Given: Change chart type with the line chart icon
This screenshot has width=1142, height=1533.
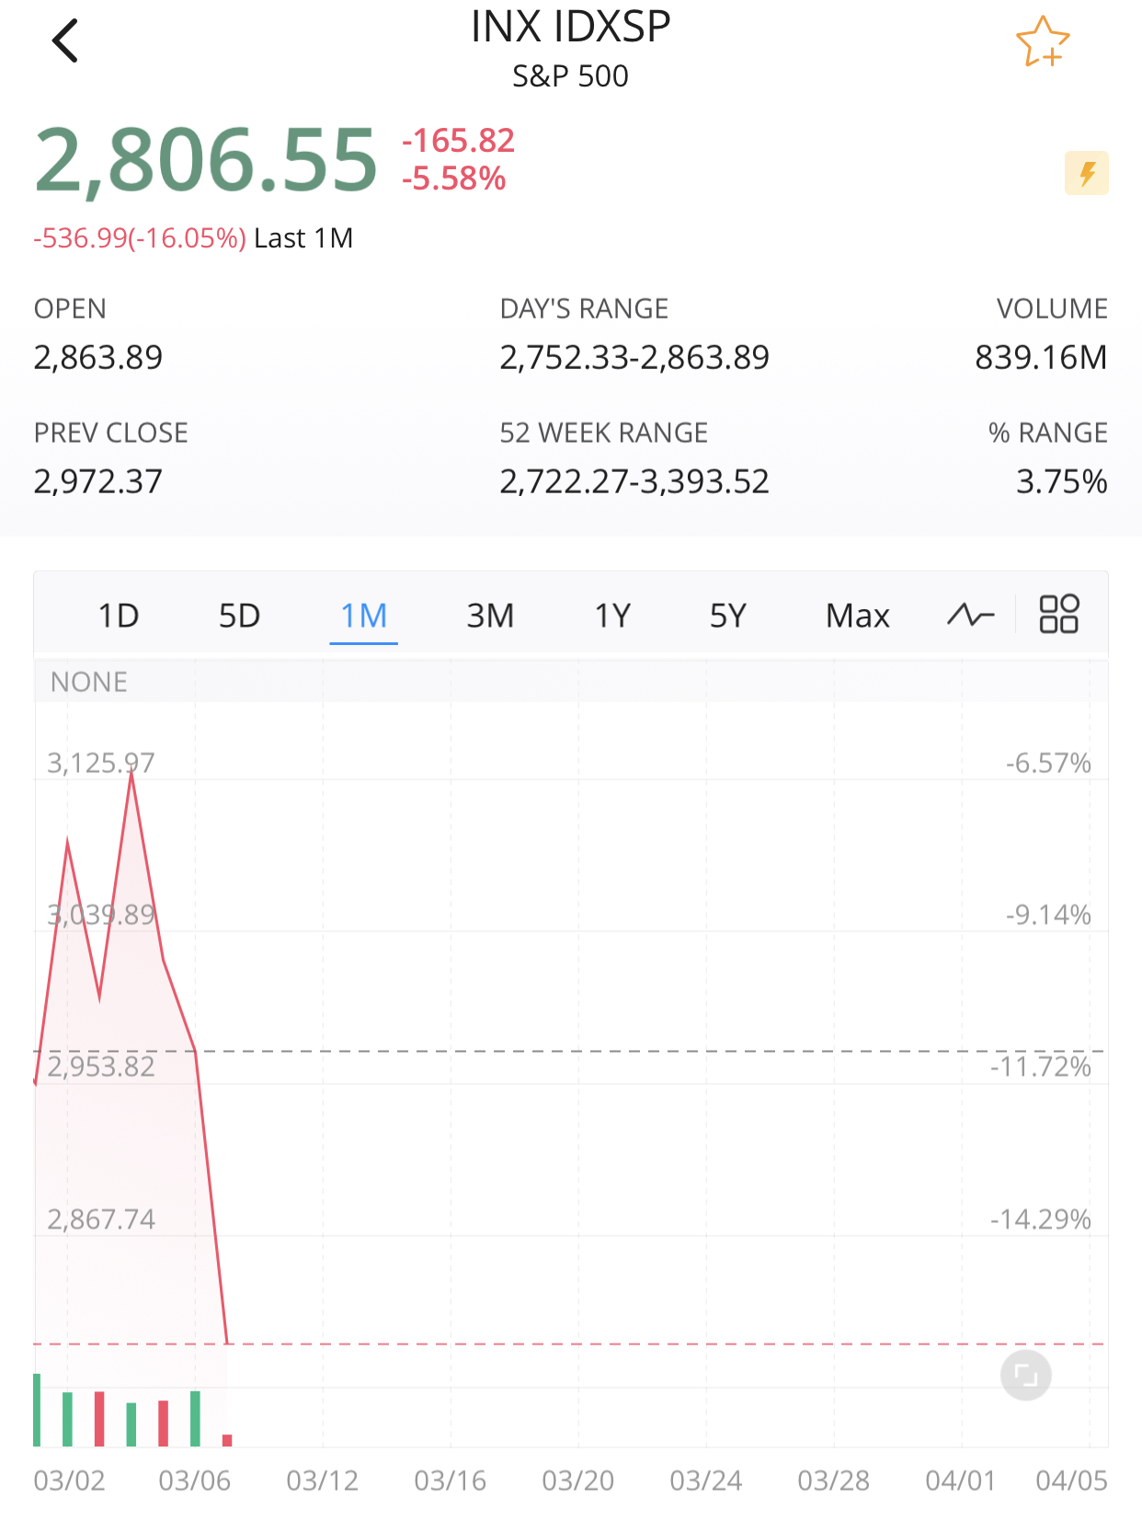Looking at the screenshot, I should tap(971, 615).
